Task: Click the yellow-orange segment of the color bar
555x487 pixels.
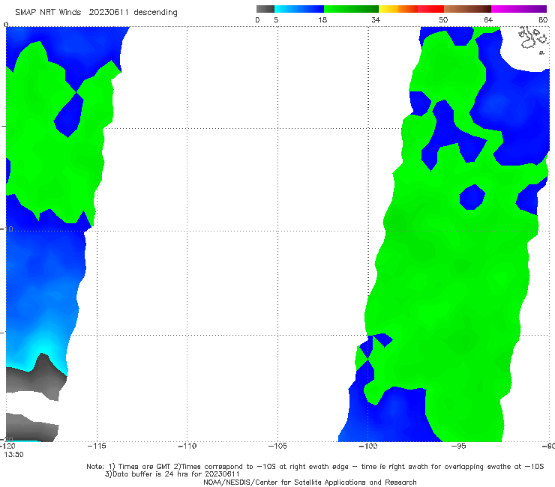Action: click(398, 9)
